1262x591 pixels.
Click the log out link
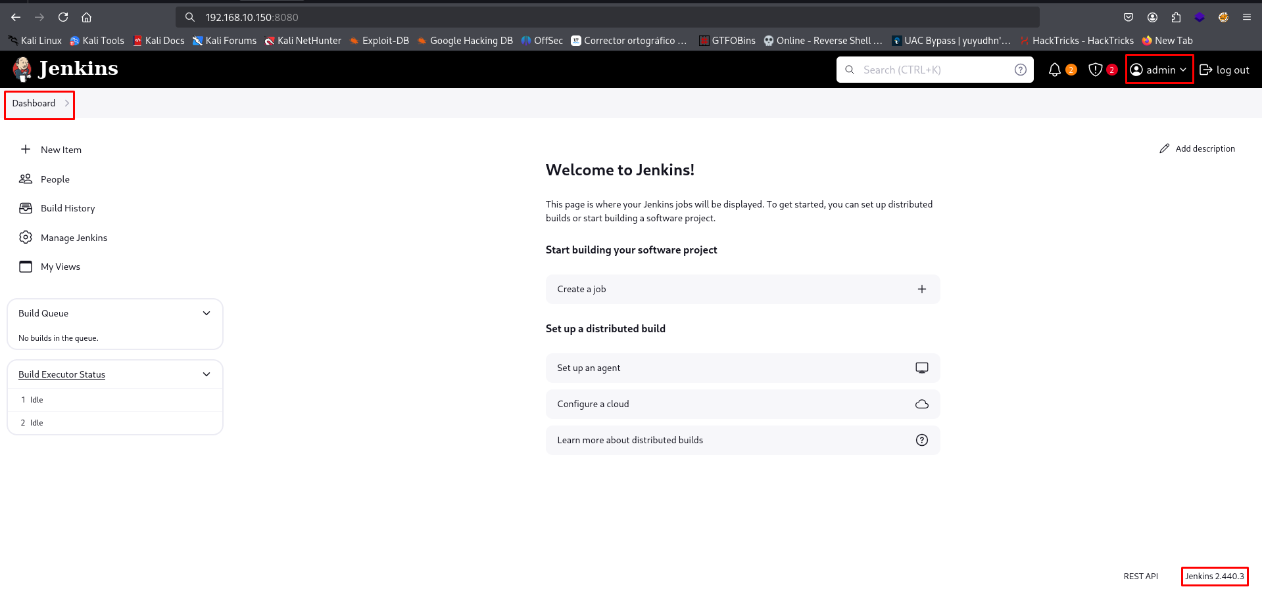pos(1224,70)
